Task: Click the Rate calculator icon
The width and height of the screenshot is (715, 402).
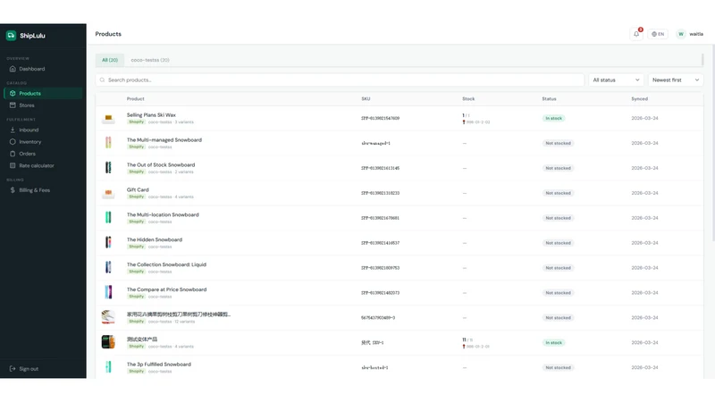Action: 13,165
